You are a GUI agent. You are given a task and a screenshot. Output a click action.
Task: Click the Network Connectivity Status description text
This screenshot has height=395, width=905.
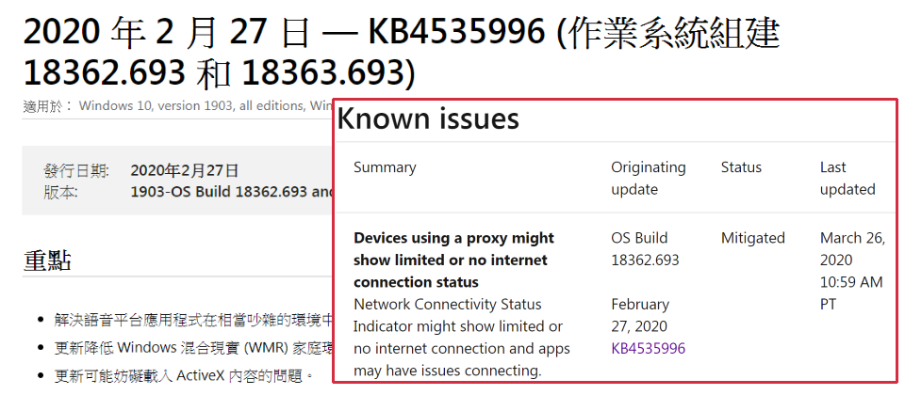tap(462, 338)
